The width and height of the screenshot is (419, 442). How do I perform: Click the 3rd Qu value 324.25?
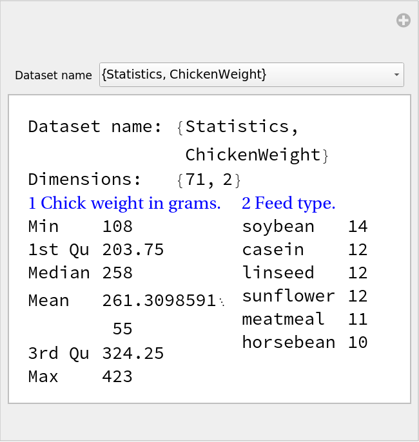tap(133, 353)
